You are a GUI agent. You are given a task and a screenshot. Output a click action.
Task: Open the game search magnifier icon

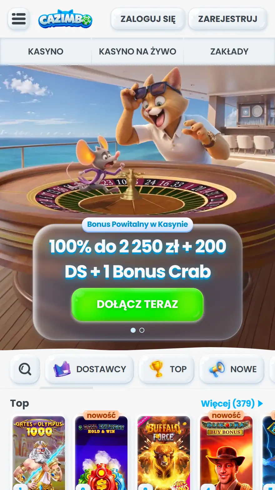[x=25, y=369]
